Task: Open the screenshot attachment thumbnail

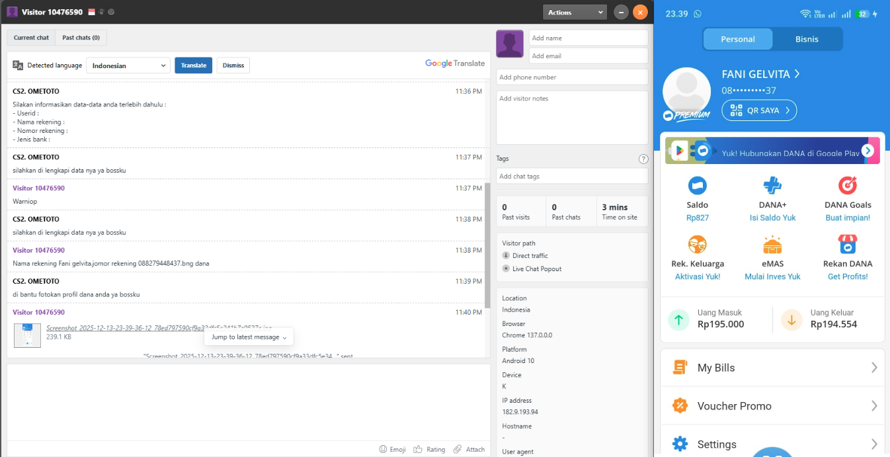Action: 27,335
